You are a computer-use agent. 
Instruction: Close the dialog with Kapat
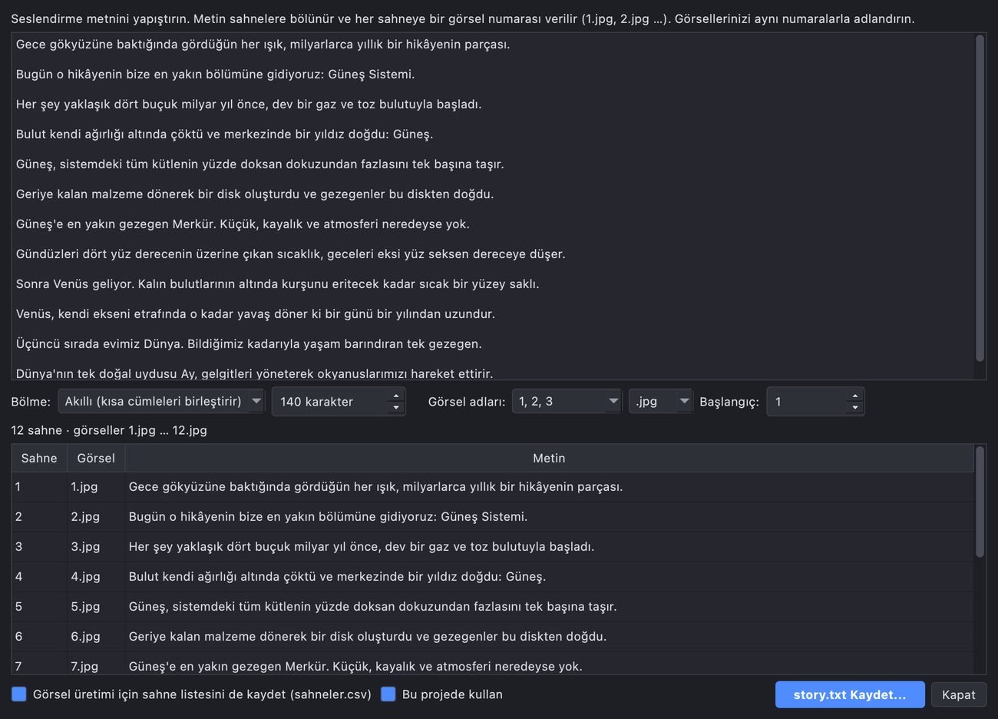tap(959, 694)
